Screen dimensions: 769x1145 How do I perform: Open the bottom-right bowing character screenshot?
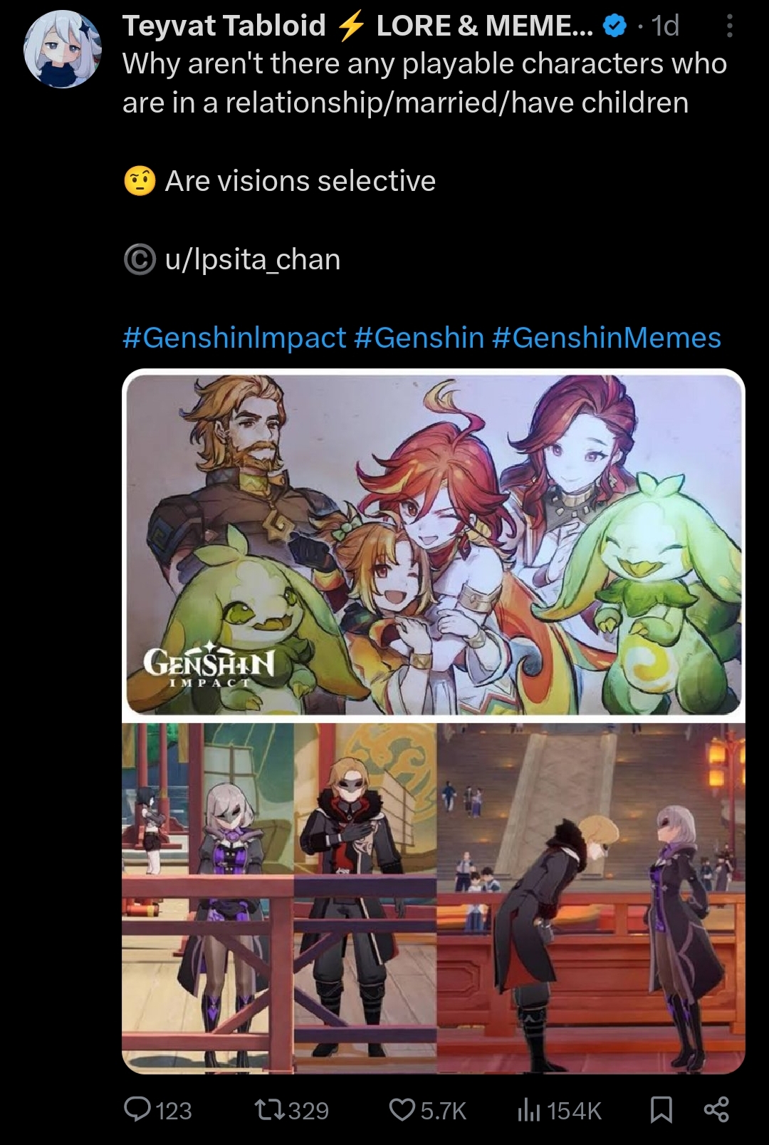pyautogui.click(x=591, y=898)
